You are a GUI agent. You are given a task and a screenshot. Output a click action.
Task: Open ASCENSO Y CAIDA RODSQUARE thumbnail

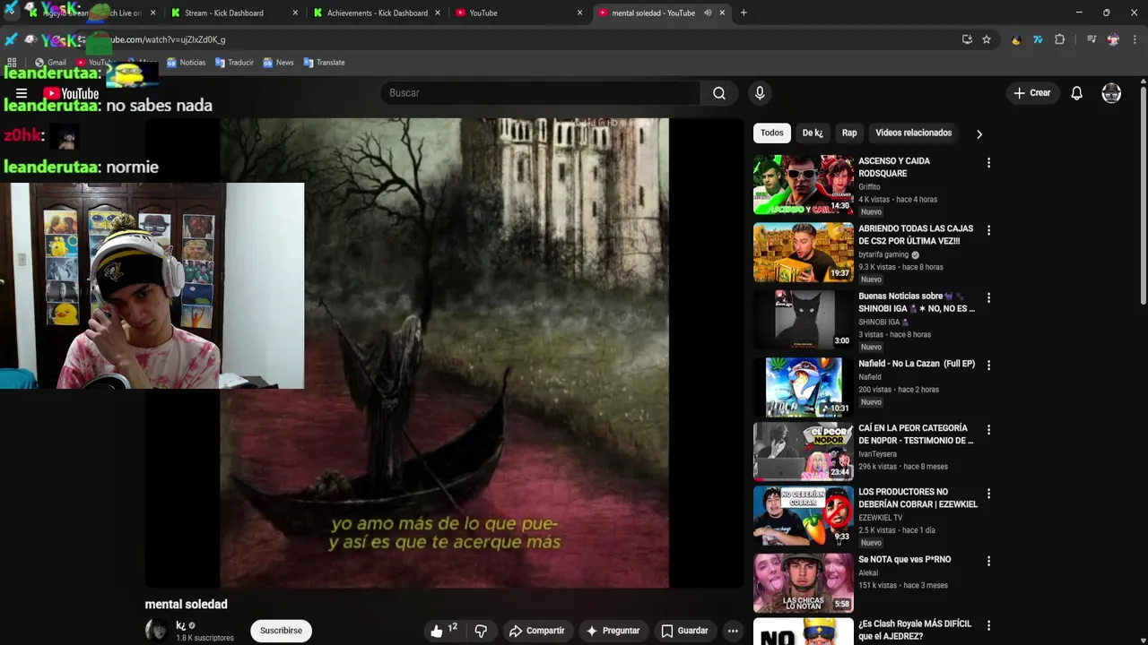click(803, 185)
